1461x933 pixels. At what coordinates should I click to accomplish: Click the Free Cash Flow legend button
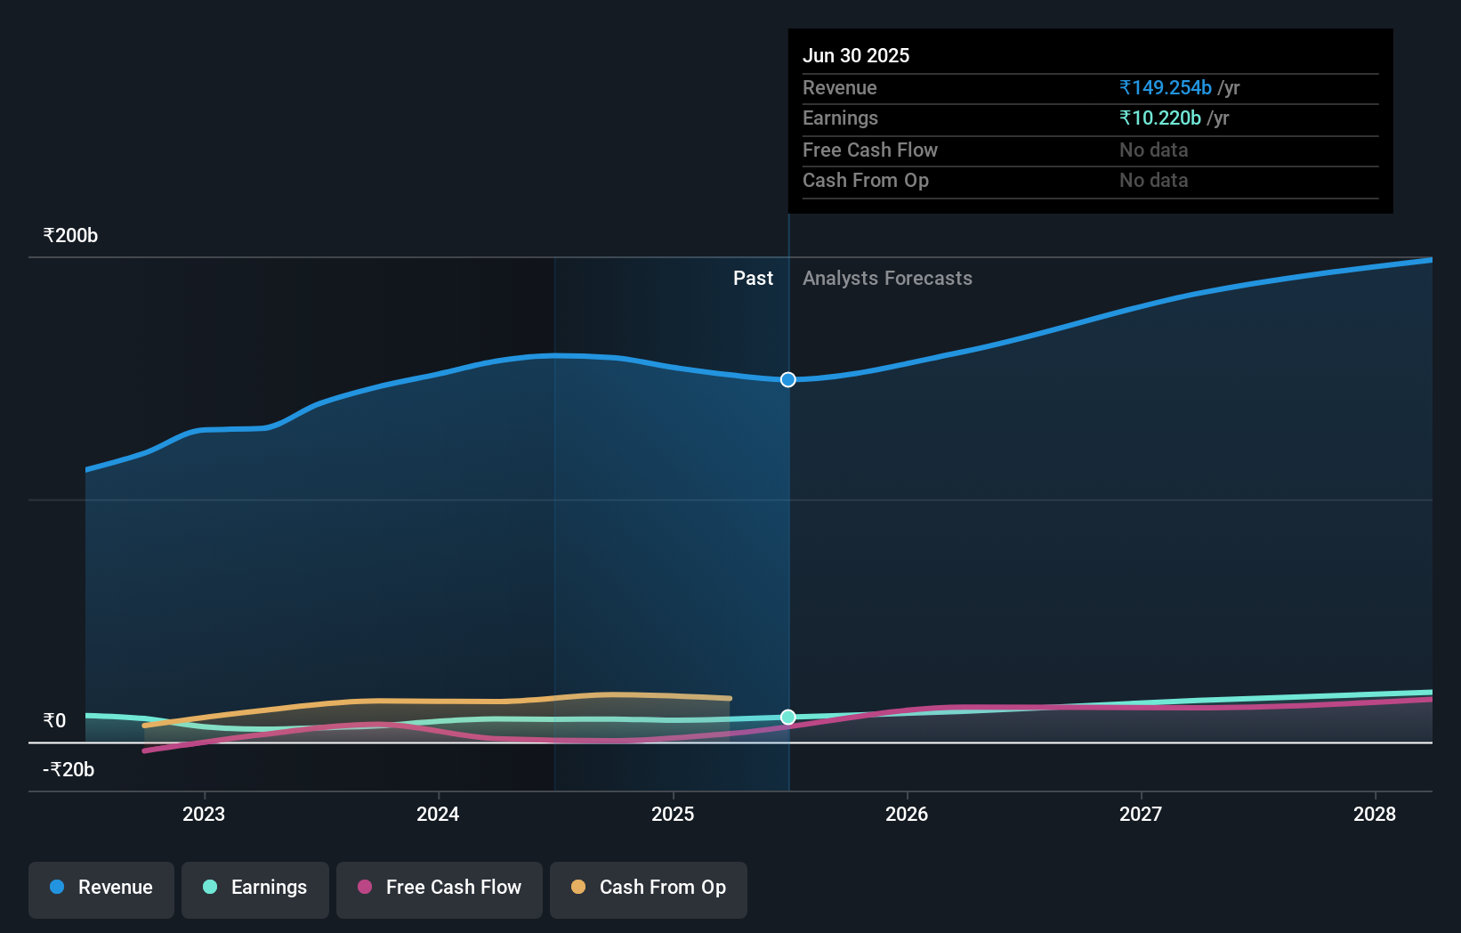439,888
